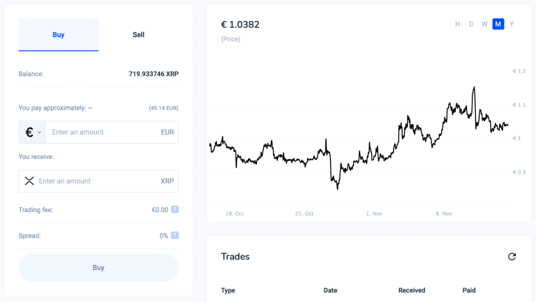Click the XRP amount input field
This screenshot has width=536, height=302.
[94, 181]
